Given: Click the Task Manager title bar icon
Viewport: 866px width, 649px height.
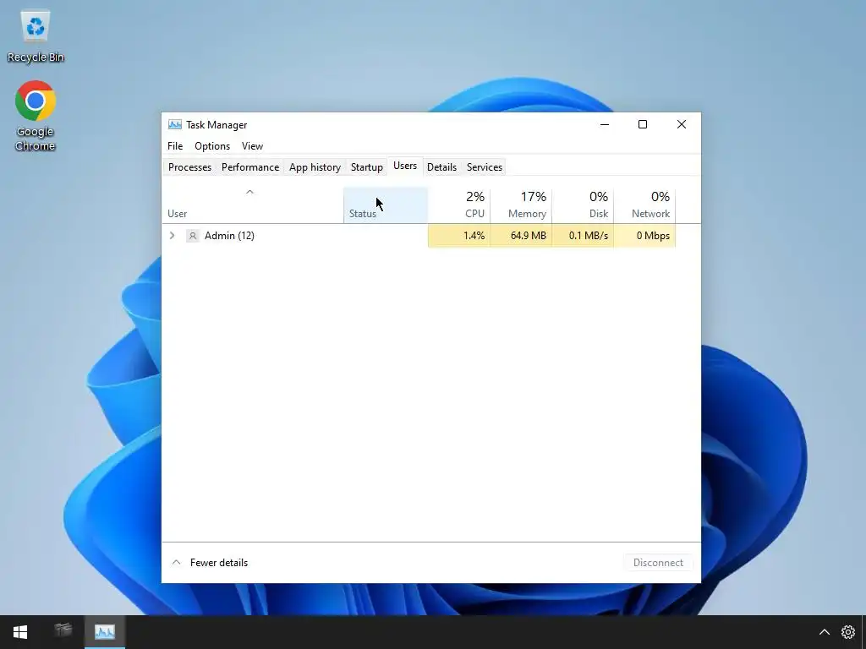Looking at the screenshot, I should (175, 125).
